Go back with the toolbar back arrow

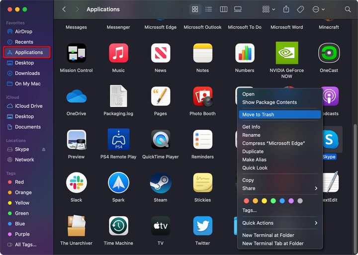64,9
